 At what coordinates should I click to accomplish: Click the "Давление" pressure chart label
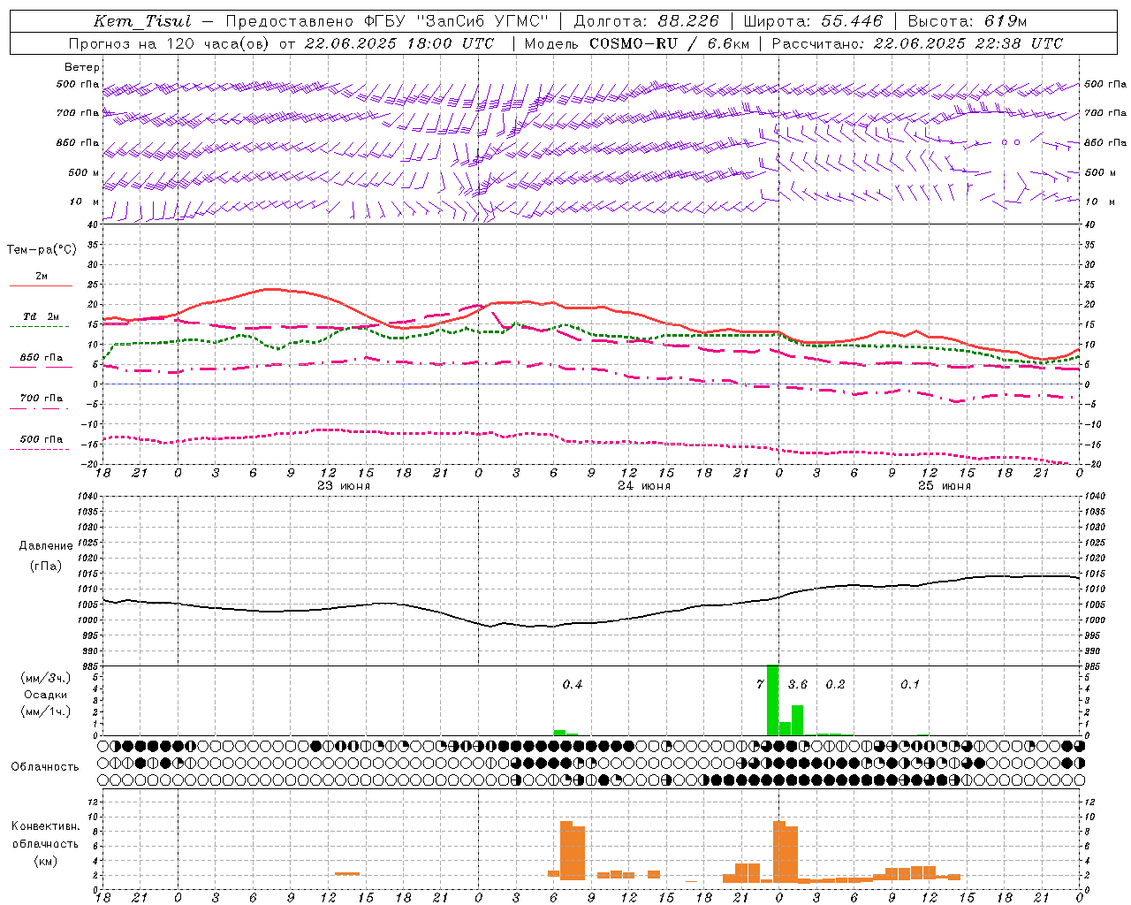tap(45, 546)
